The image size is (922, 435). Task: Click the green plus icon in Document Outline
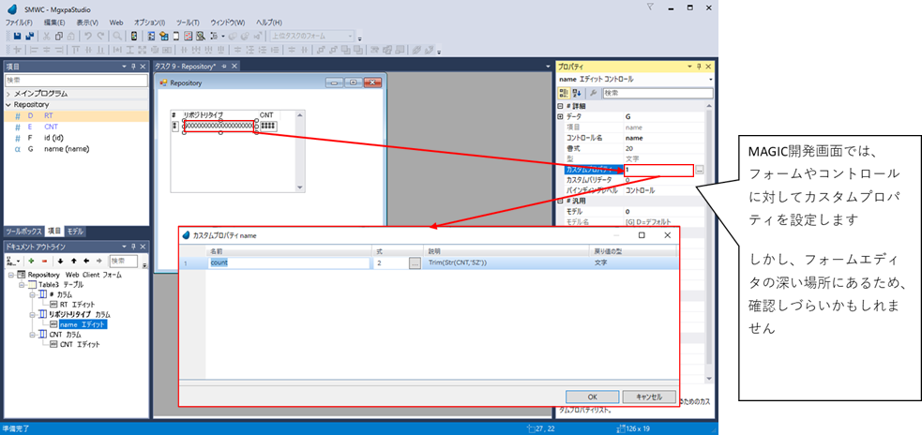31,261
